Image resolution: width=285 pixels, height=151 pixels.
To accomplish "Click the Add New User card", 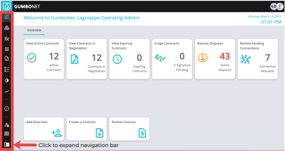I will point(44,129).
